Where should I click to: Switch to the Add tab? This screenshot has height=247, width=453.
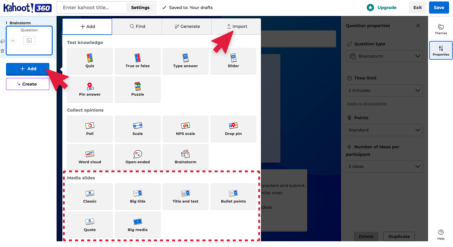[x=87, y=27]
